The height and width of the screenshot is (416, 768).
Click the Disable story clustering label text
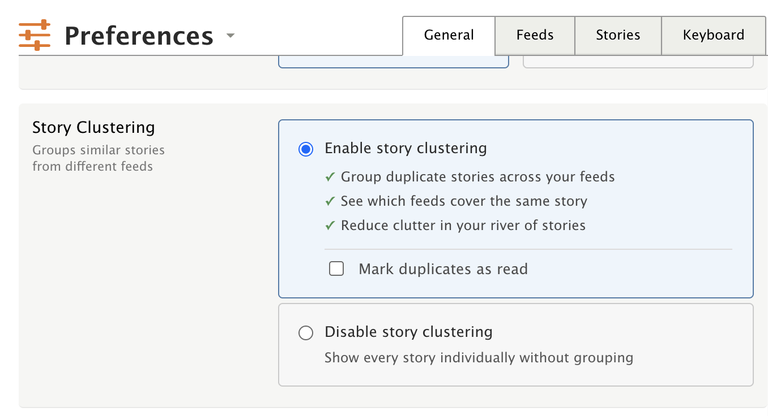pyautogui.click(x=408, y=332)
